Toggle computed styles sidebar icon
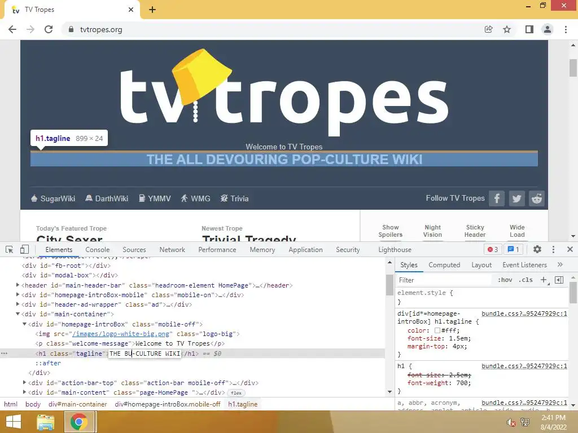578x433 pixels. [559, 280]
